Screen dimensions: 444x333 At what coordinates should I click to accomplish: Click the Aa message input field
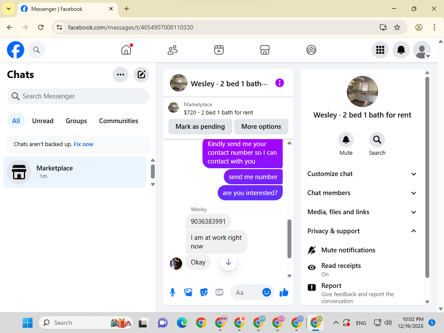246,293
